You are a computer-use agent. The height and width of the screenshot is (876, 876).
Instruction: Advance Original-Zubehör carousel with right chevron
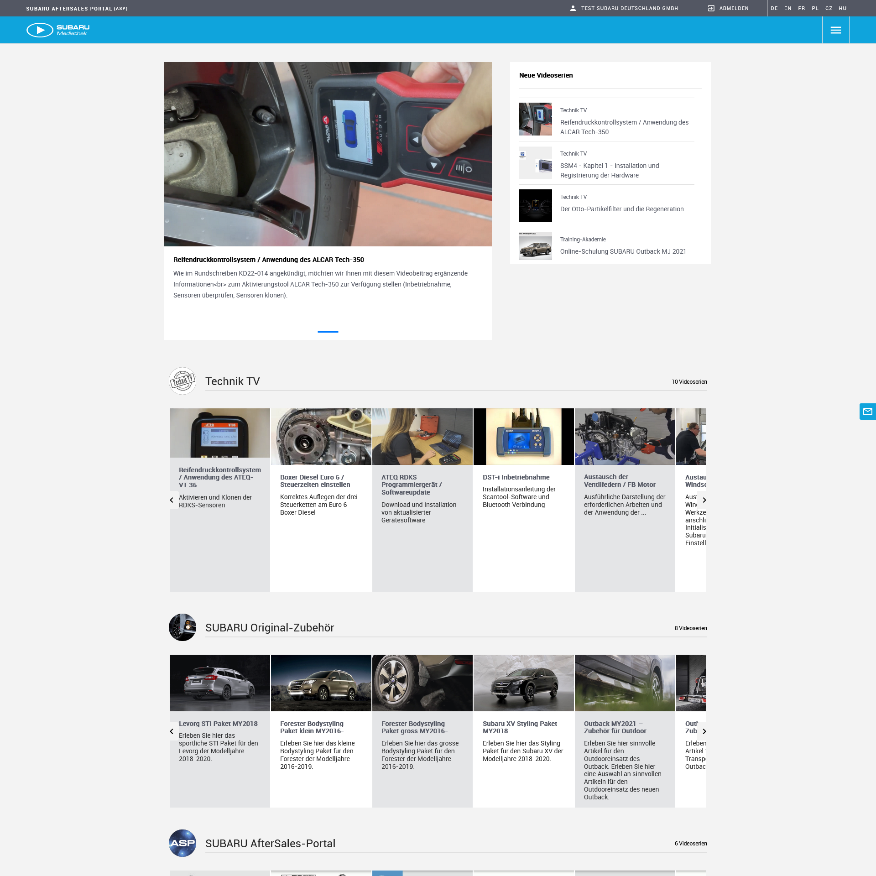click(x=704, y=731)
